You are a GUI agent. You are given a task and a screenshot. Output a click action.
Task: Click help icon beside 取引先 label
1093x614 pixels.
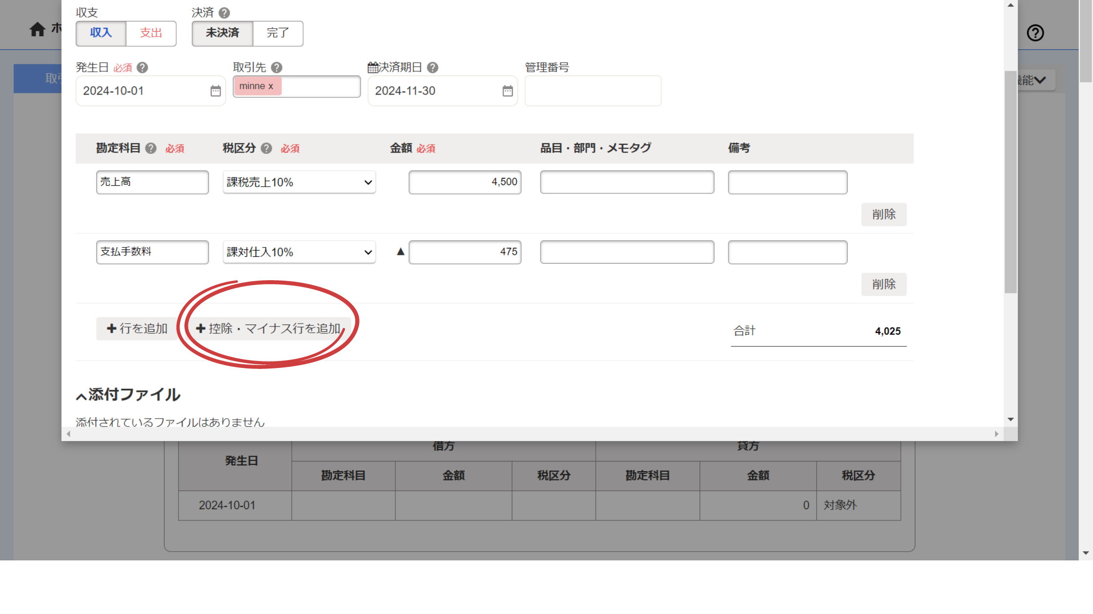tap(277, 67)
